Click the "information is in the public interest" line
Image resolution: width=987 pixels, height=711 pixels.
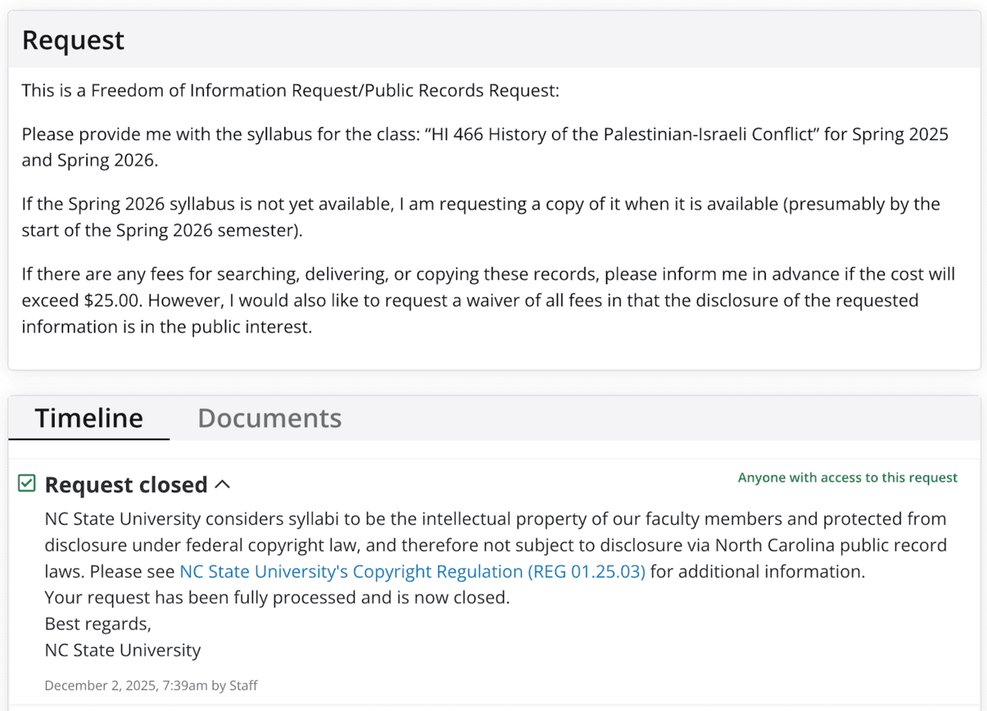click(166, 326)
